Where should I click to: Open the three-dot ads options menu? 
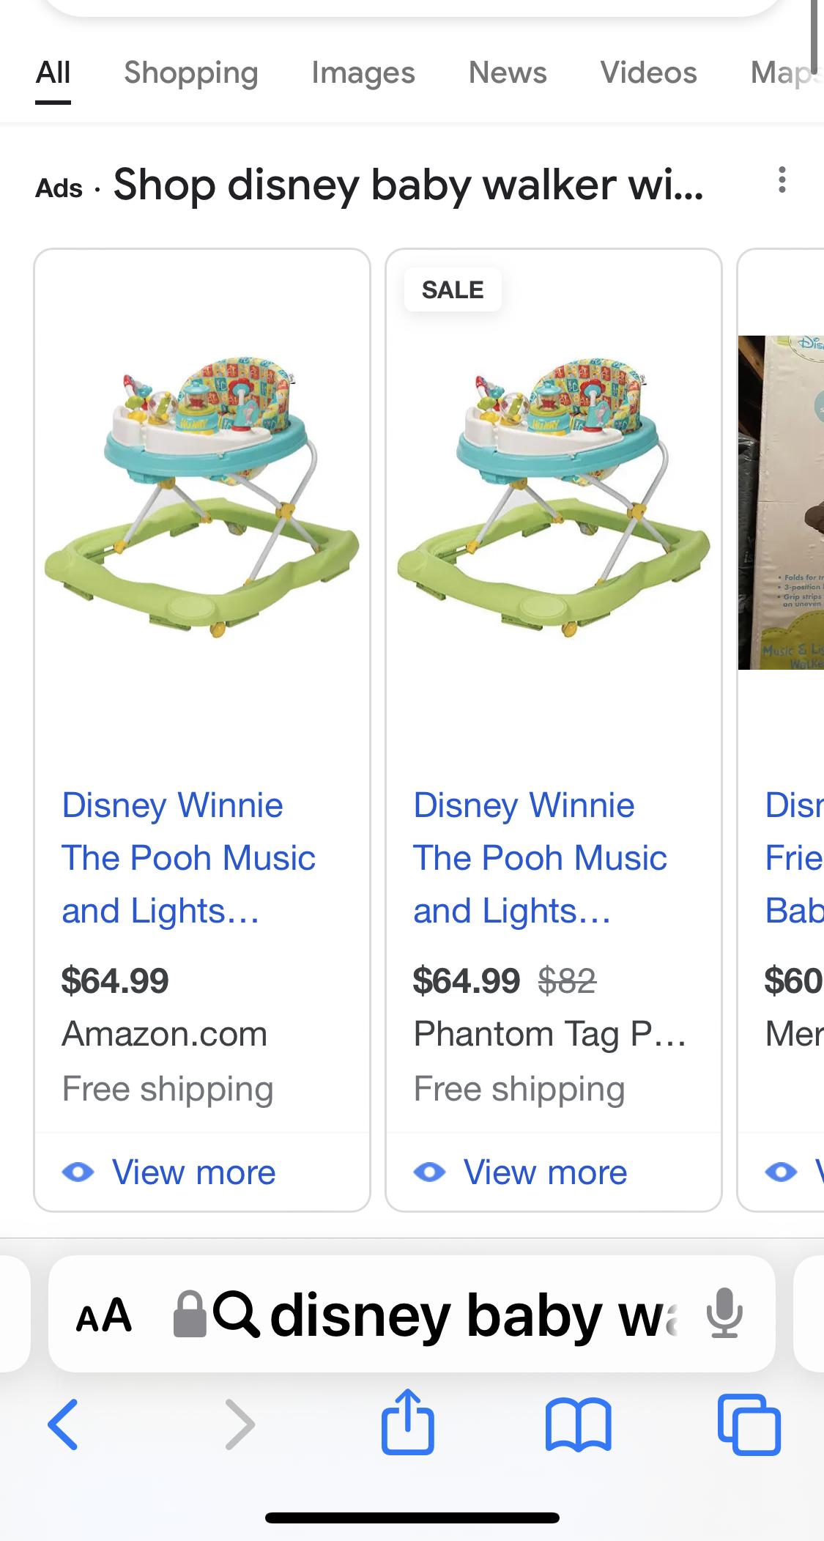click(782, 180)
